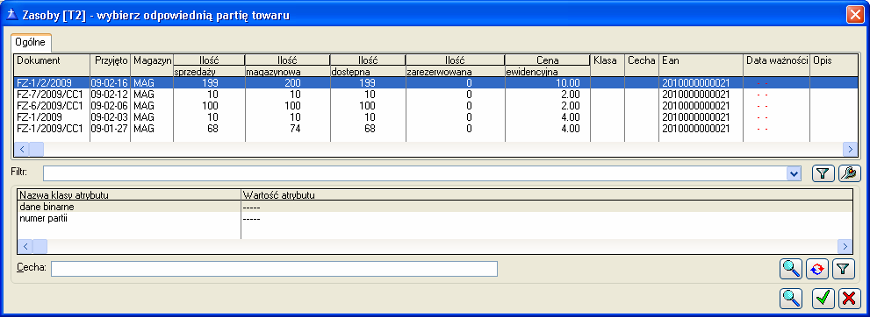This screenshot has width=870, height=317.
Task: Click the value cell for numer partii
Action: click(x=547, y=218)
